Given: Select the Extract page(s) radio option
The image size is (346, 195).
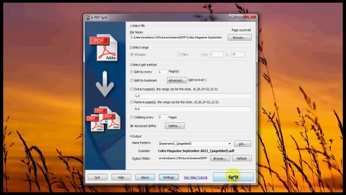Looking at the screenshot, I should [x=132, y=89].
